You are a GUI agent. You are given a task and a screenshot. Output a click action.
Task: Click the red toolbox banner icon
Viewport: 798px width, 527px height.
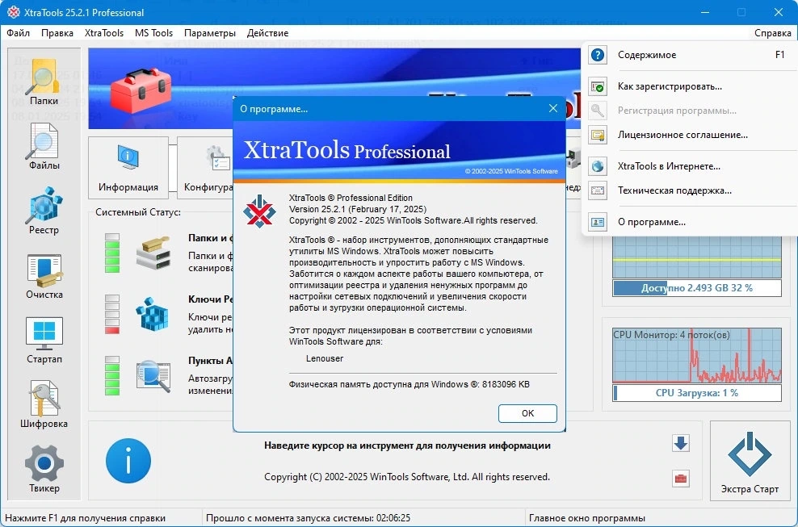tap(141, 90)
